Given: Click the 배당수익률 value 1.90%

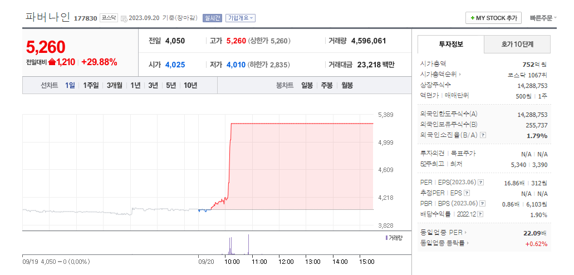Looking at the screenshot, I should (539, 215).
